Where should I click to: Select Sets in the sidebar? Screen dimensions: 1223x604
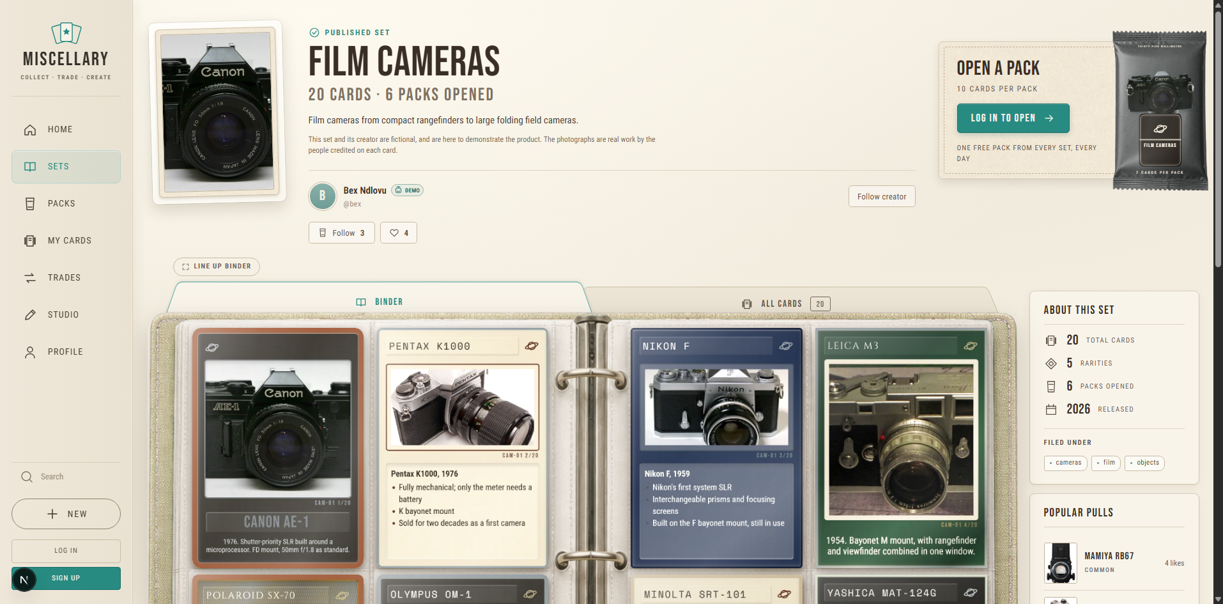coord(66,167)
